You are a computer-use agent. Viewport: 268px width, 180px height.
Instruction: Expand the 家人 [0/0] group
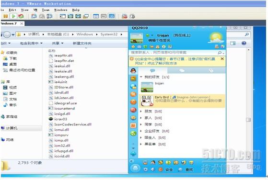click(141, 118)
